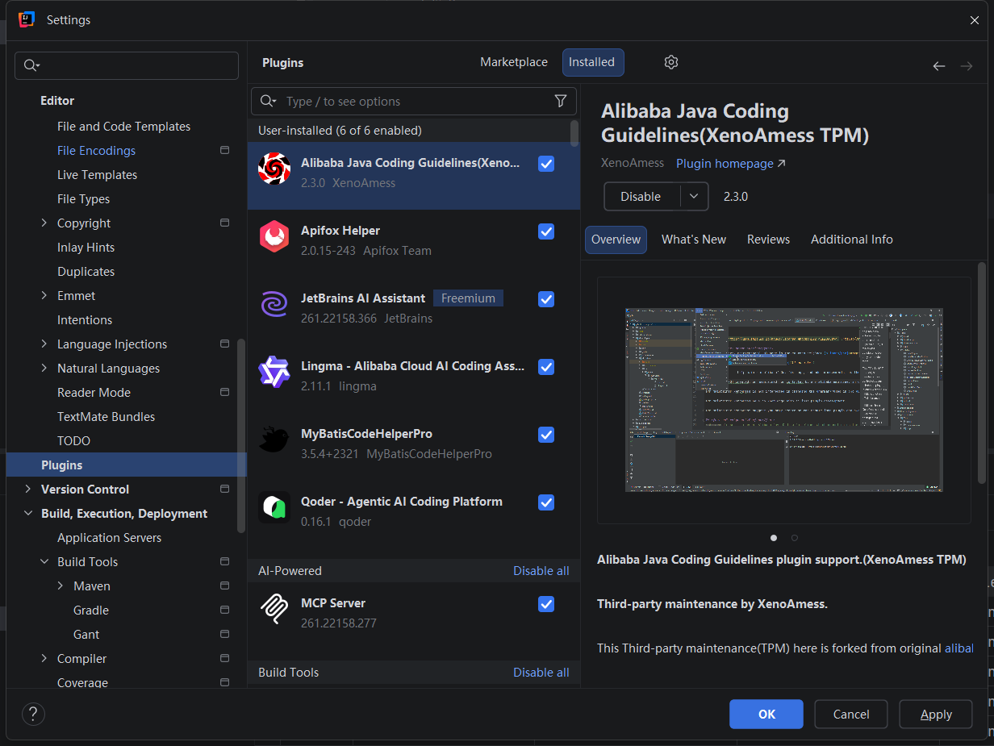Click the project-level icon beside Copyright

pos(224,223)
